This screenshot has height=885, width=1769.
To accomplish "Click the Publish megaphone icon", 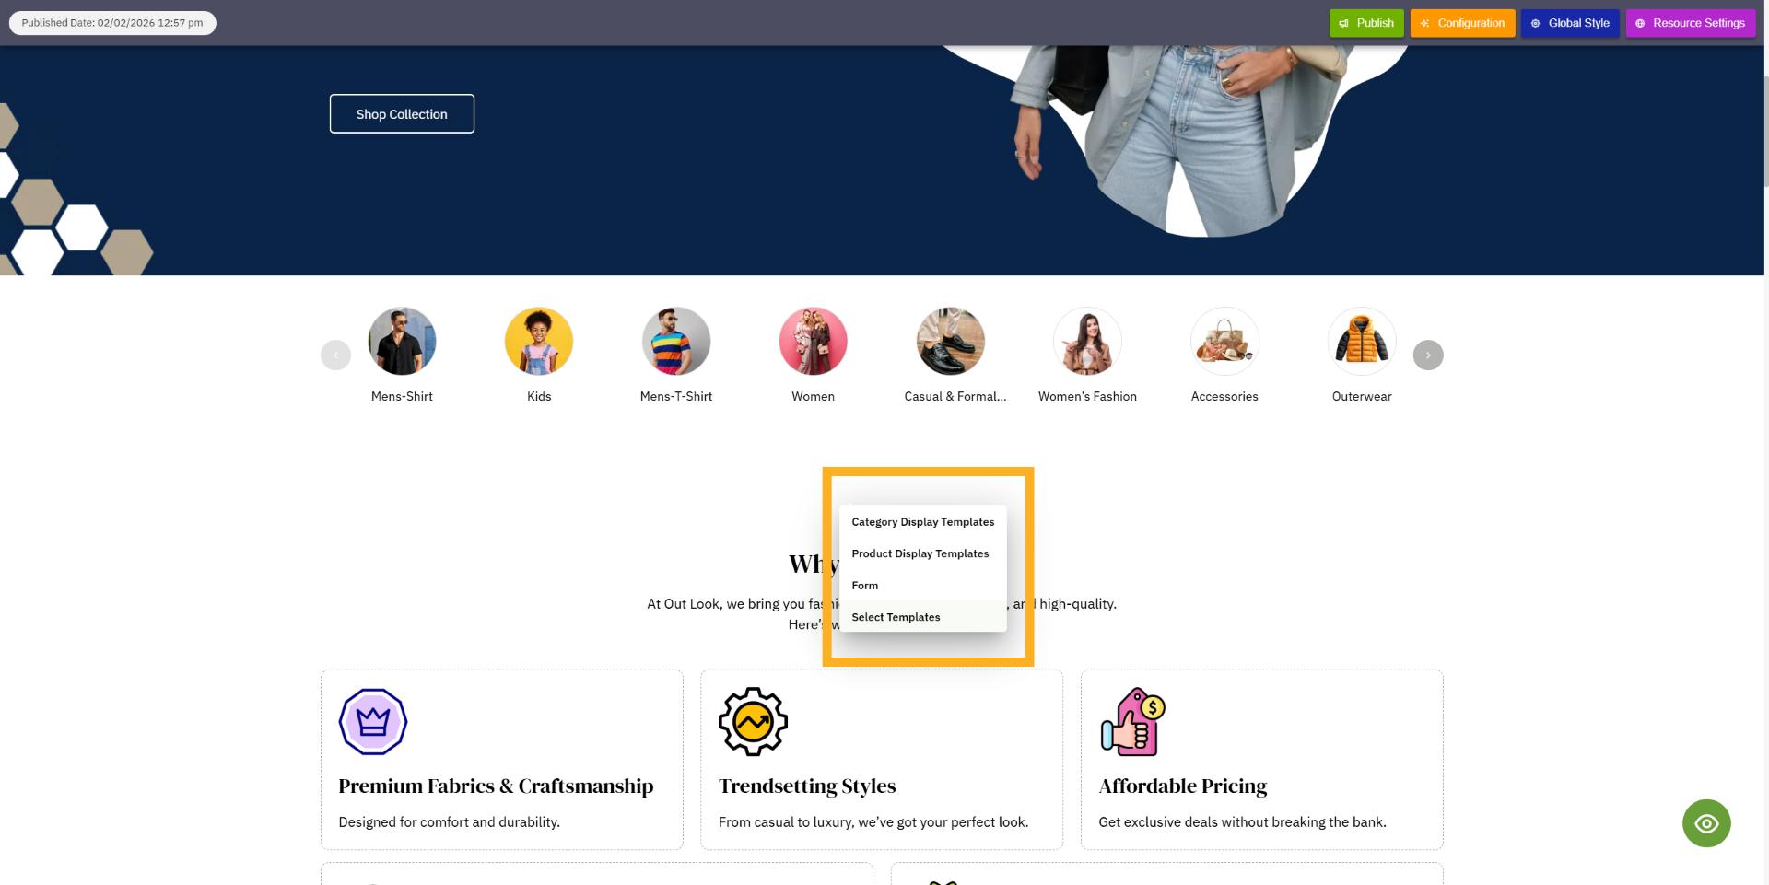I will coord(1345,23).
